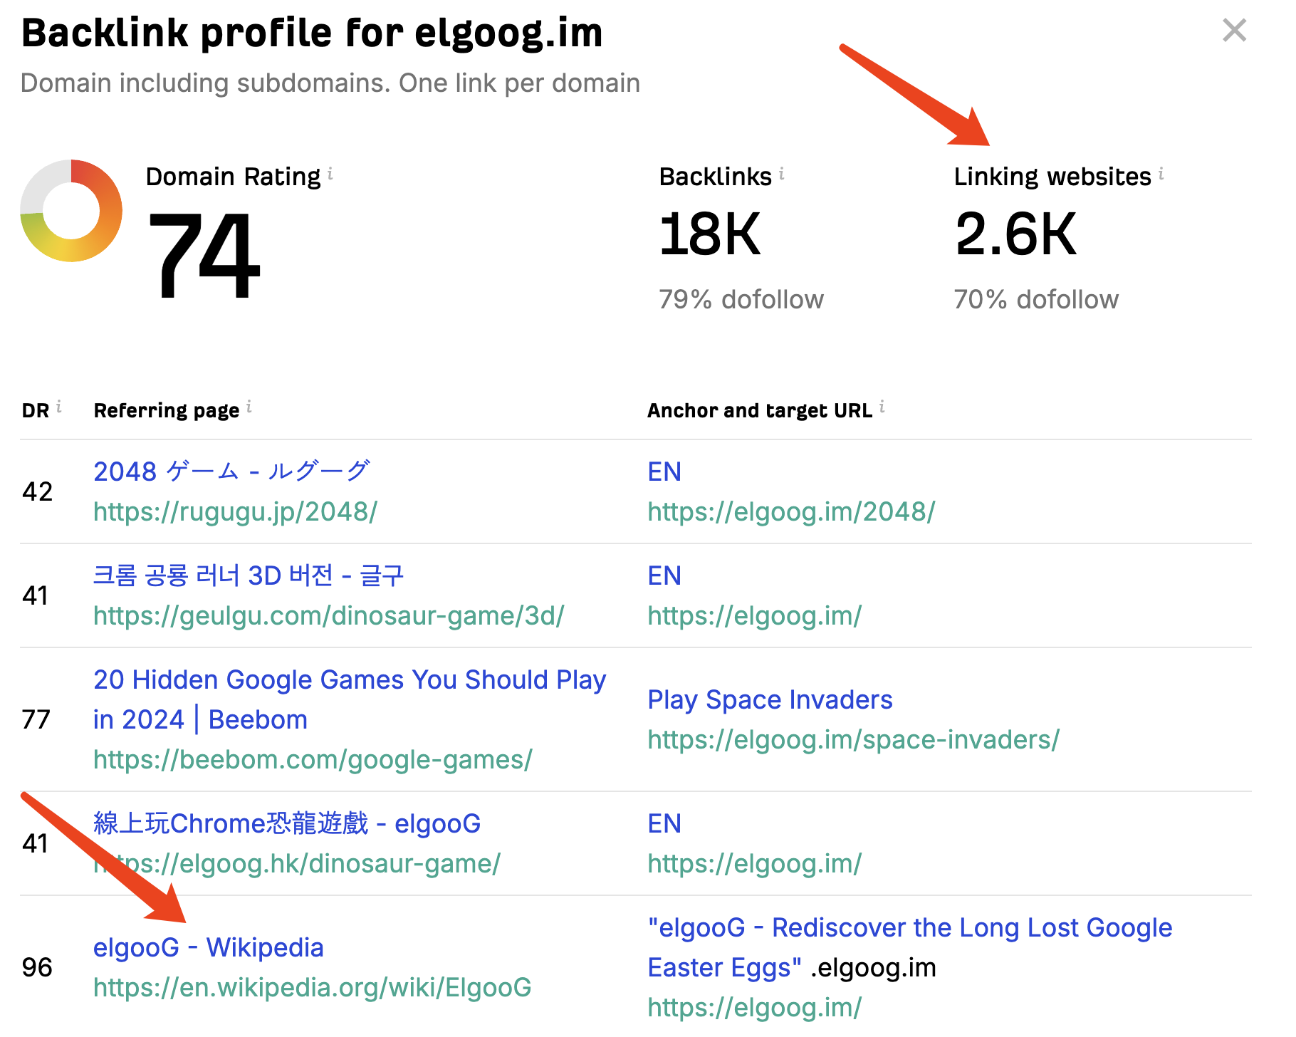The image size is (1296, 1037).
Task: Click DR value 96 in Wikipedia row
Action: click(x=37, y=967)
